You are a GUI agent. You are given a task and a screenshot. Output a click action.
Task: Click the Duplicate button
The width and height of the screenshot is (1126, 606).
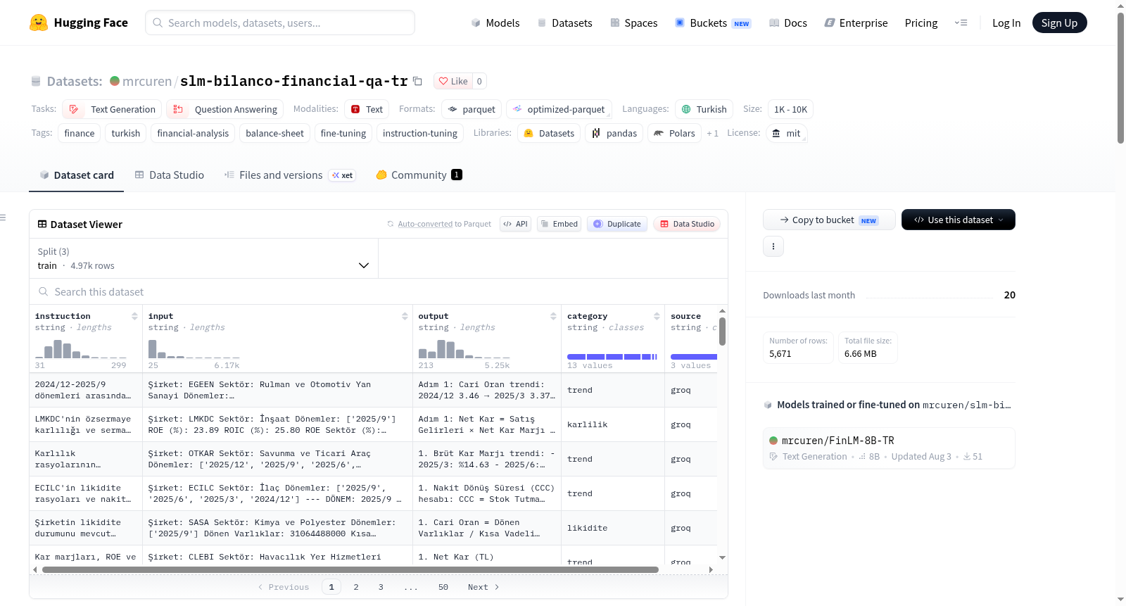click(616, 224)
